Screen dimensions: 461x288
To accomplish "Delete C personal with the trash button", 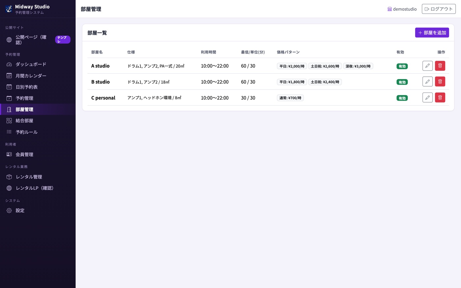I will click(440, 97).
